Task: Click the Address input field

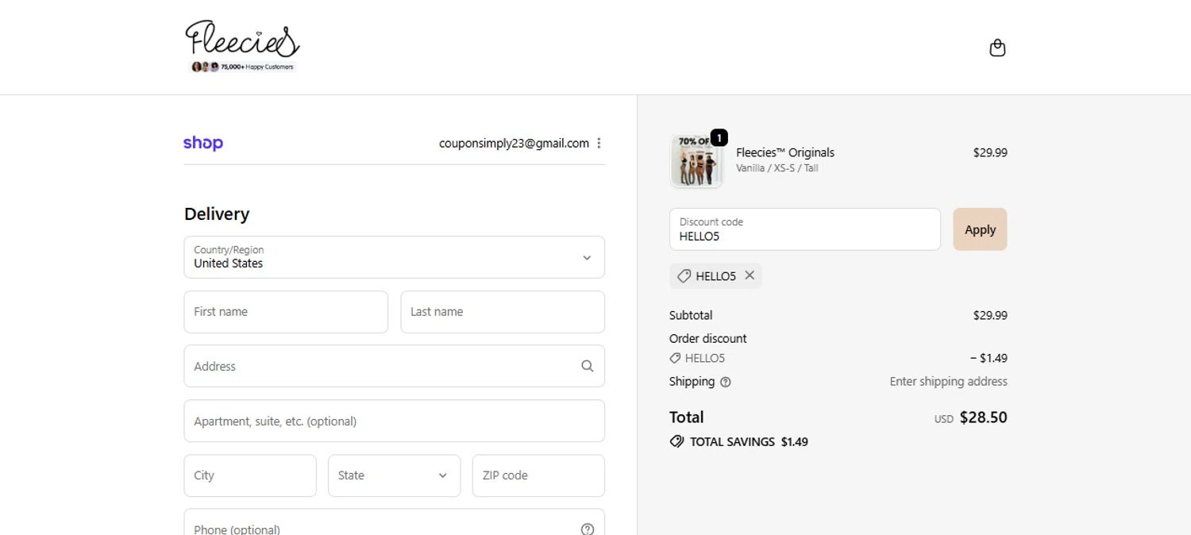Action: 394,366
